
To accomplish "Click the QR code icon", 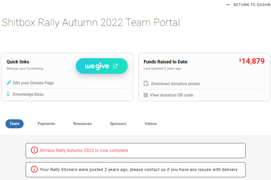I will [x=146, y=95].
